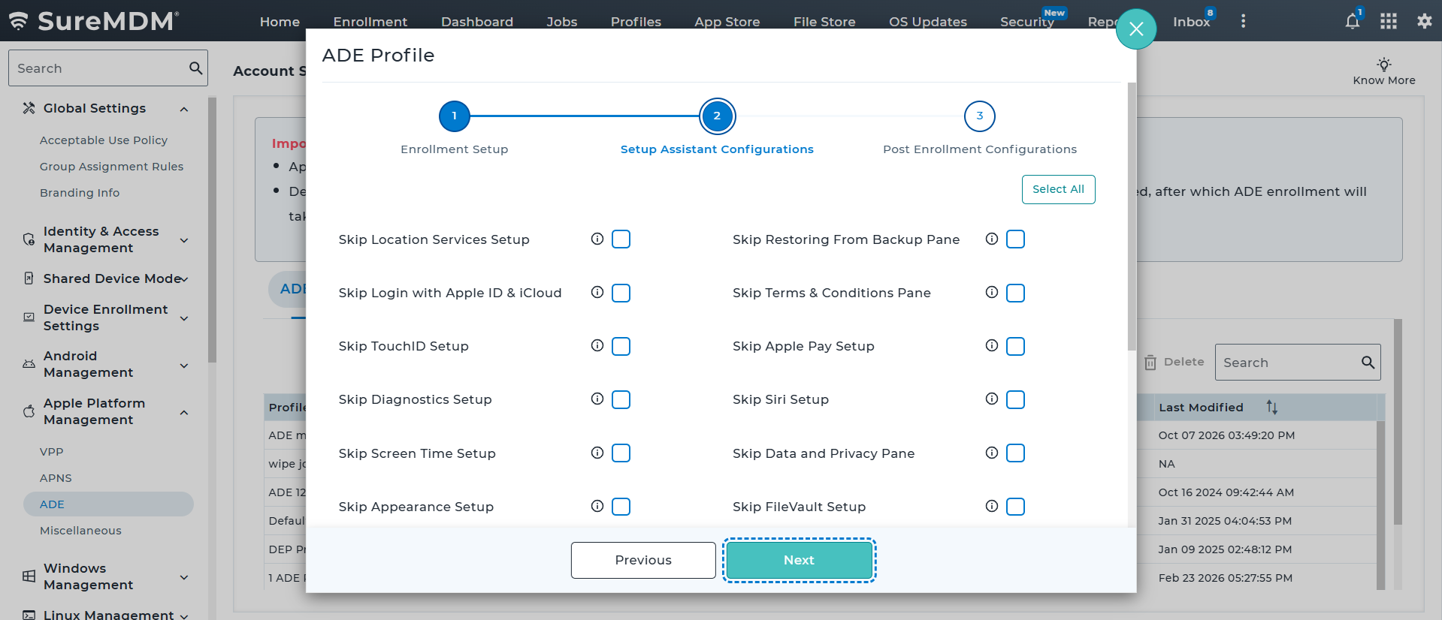
Task: Tick the Skip Appearance Setup checkbox
Action: (x=621, y=507)
